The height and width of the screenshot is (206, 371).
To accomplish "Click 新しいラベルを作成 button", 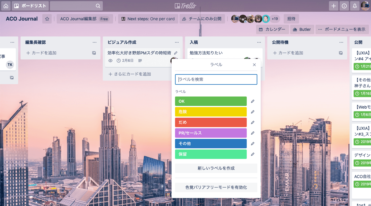I will (x=216, y=168).
